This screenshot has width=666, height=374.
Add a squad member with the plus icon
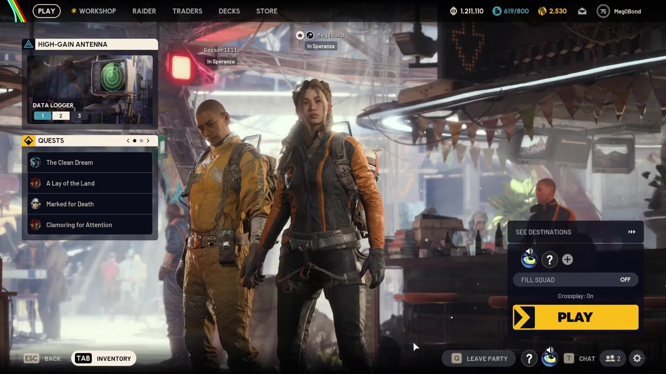(x=567, y=260)
